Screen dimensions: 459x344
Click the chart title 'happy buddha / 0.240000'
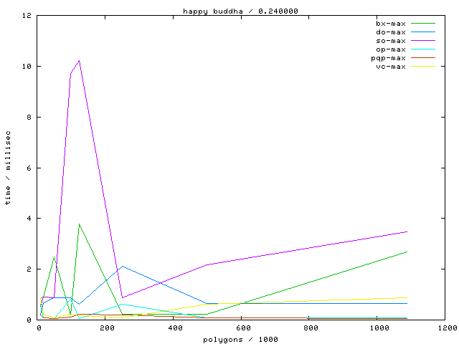coord(241,11)
